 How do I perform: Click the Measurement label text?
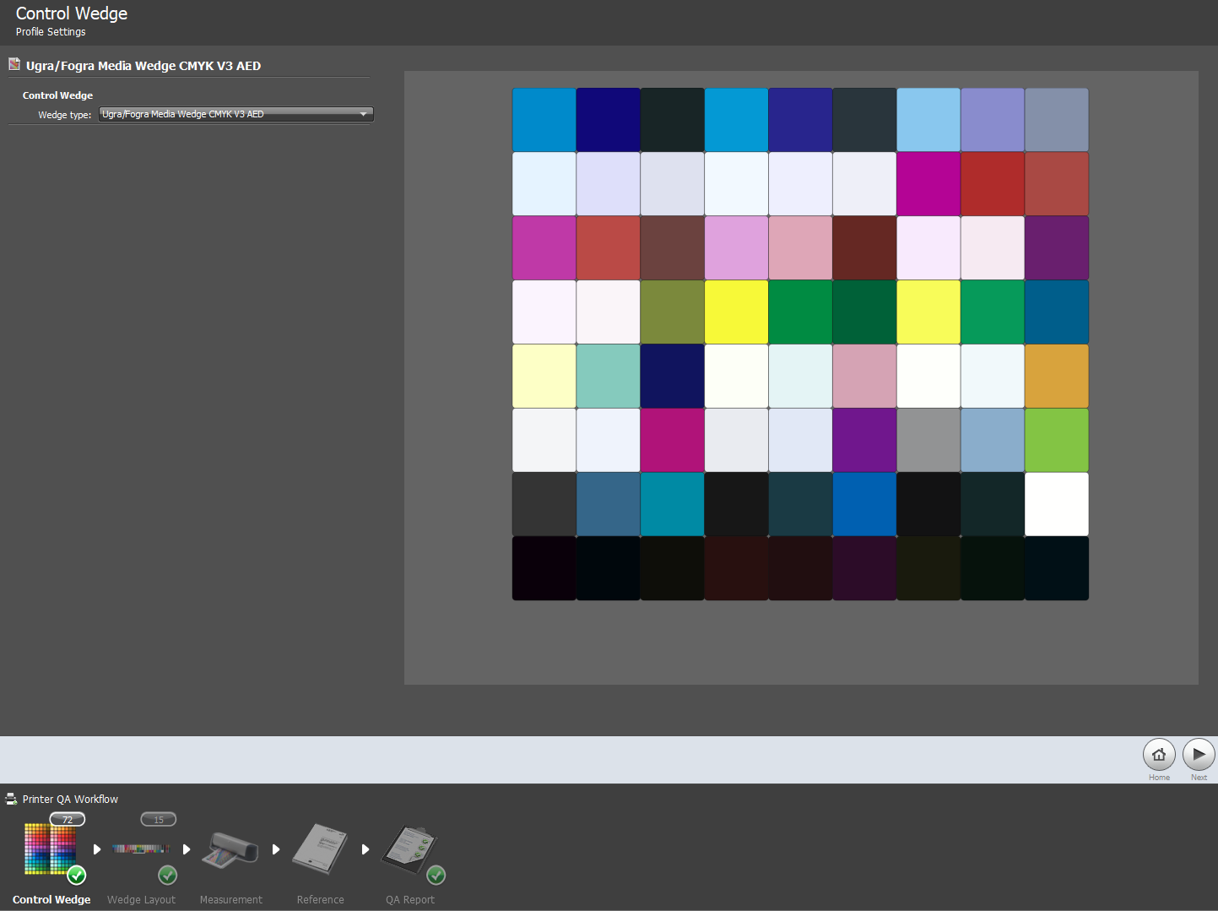point(230,900)
